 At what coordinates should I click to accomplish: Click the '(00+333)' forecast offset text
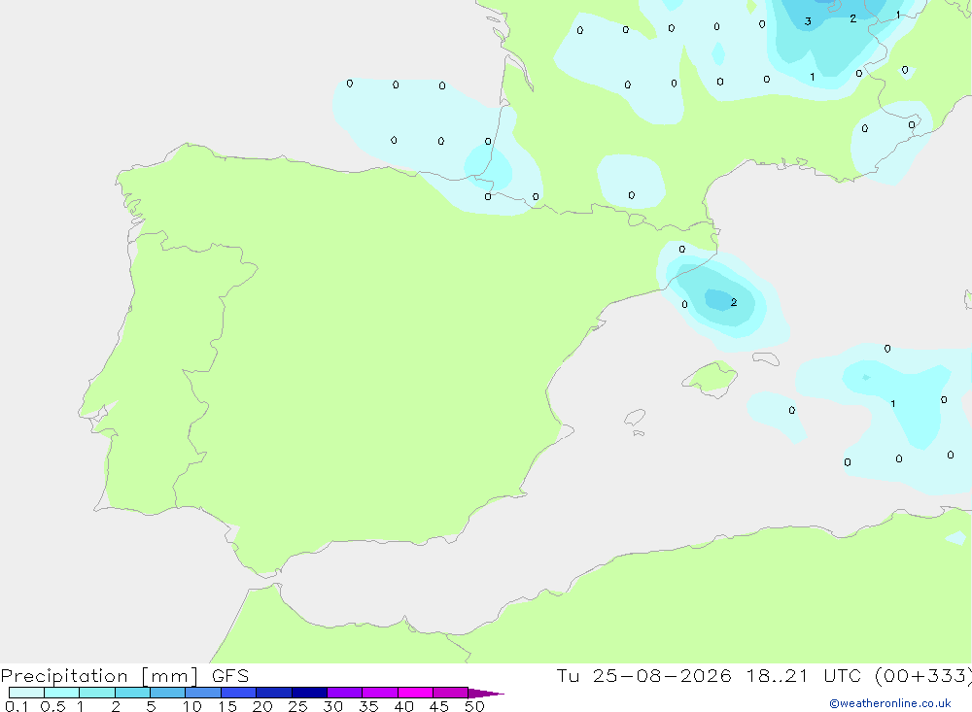923,676
